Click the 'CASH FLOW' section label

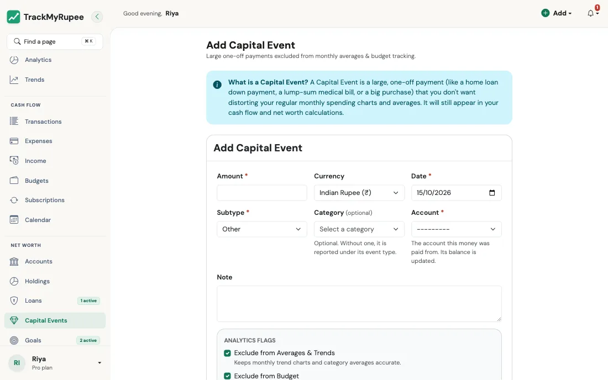click(x=25, y=105)
